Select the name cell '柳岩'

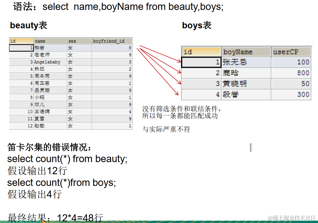point(50,48)
